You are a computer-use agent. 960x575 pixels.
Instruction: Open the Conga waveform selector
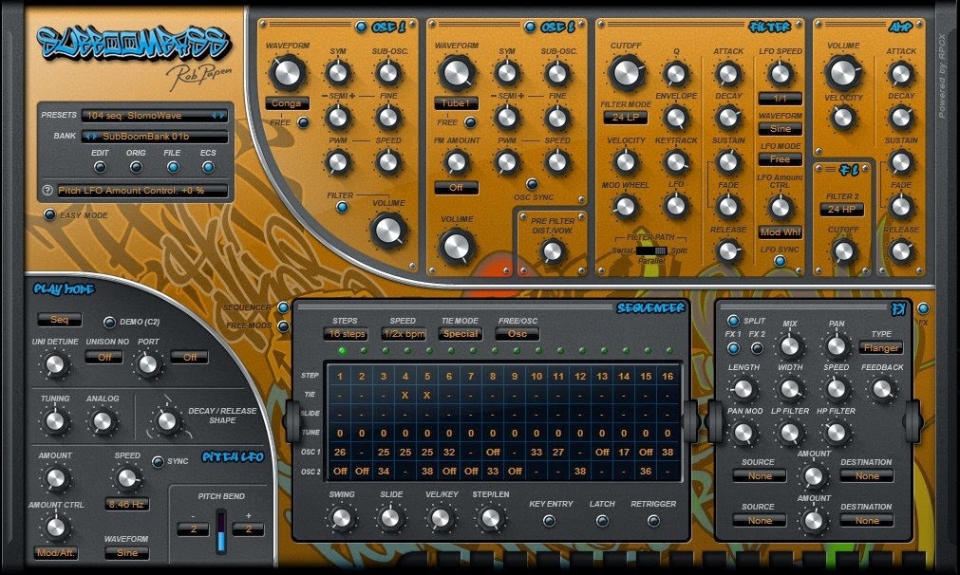click(287, 102)
